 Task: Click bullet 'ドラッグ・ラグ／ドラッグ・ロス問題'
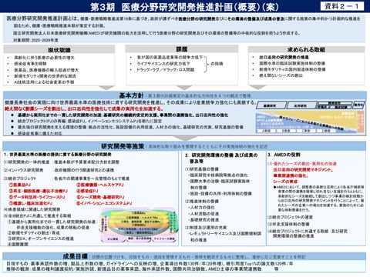[166, 69]
